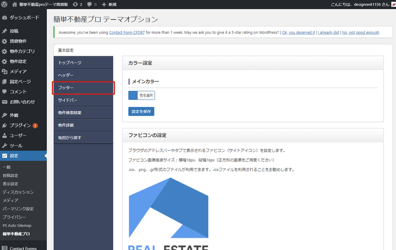Click the home icon for the site name
This screenshot has height=250, width=396.
(15, 4)
